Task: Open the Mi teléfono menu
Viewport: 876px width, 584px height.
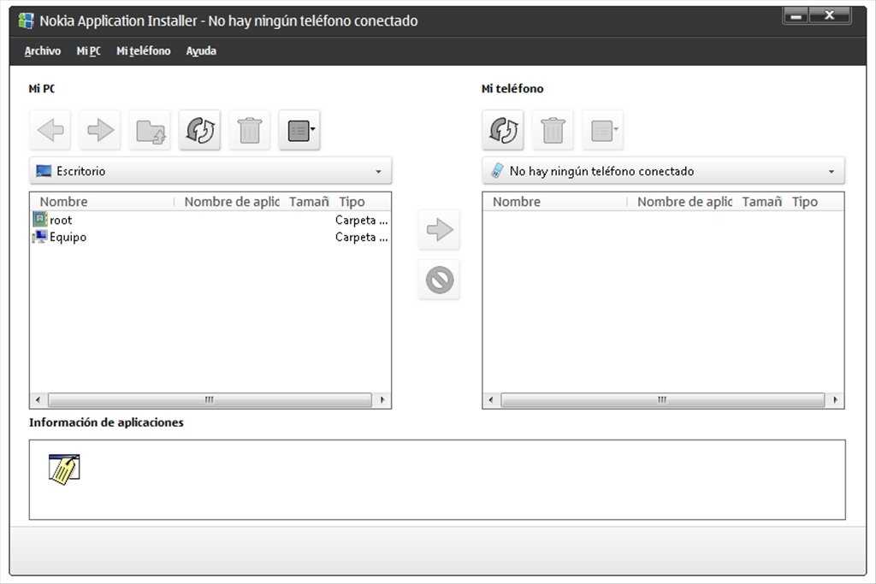Action: (x=143, y=50)
